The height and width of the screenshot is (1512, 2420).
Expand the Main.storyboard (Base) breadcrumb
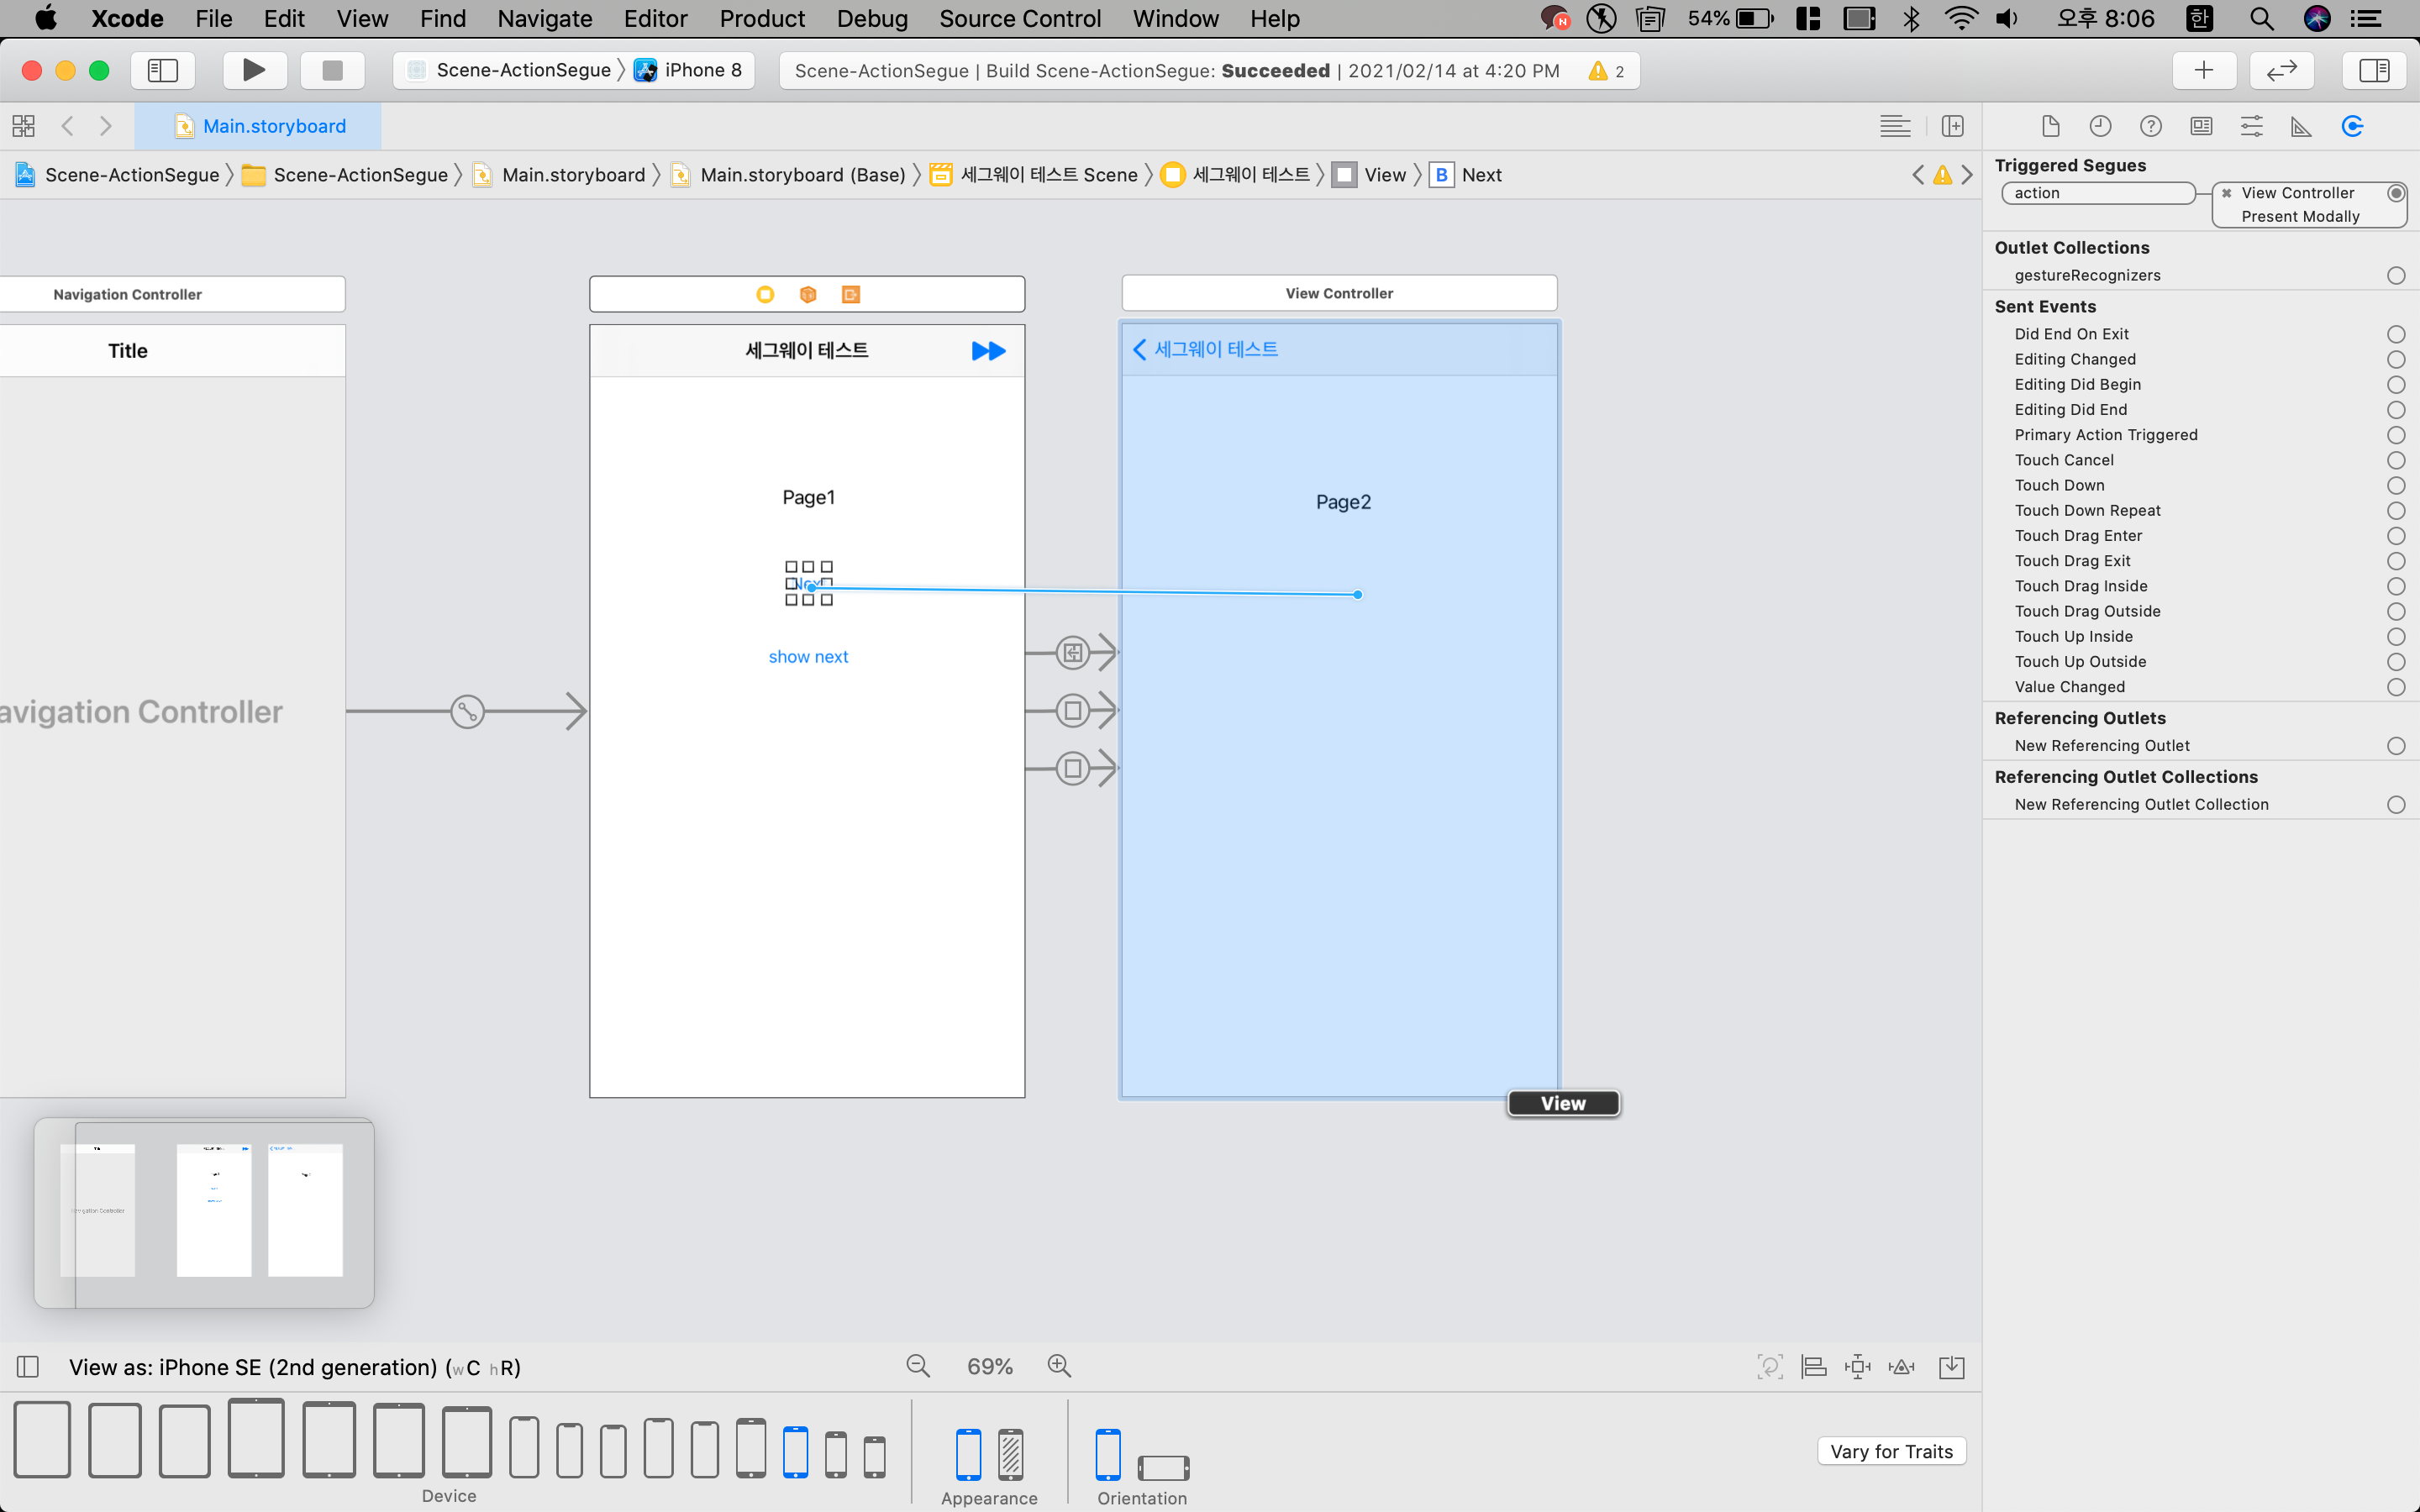(x=802, y=175)
